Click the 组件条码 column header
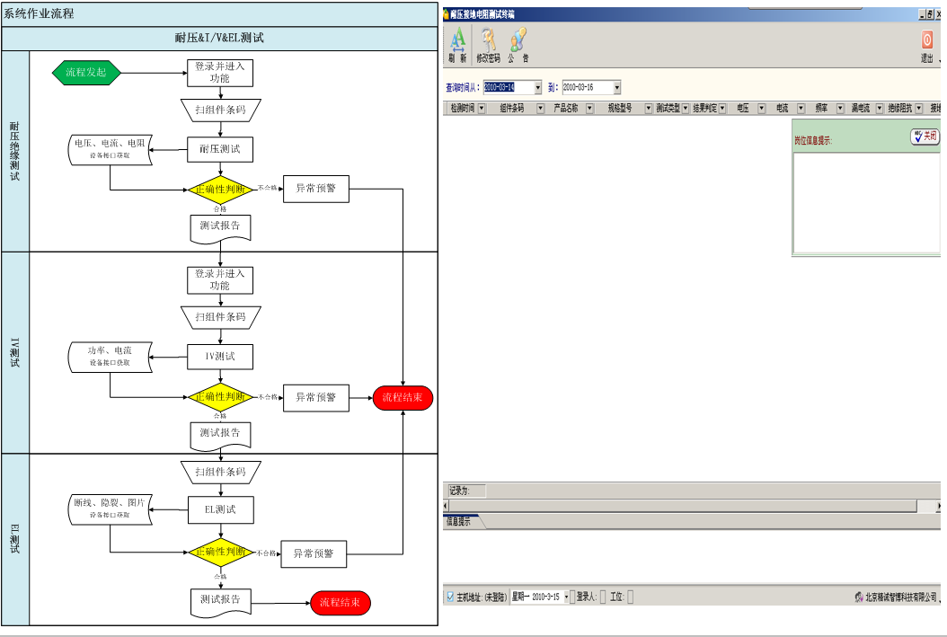Viewport: 947px width, 637px height. 512,109
